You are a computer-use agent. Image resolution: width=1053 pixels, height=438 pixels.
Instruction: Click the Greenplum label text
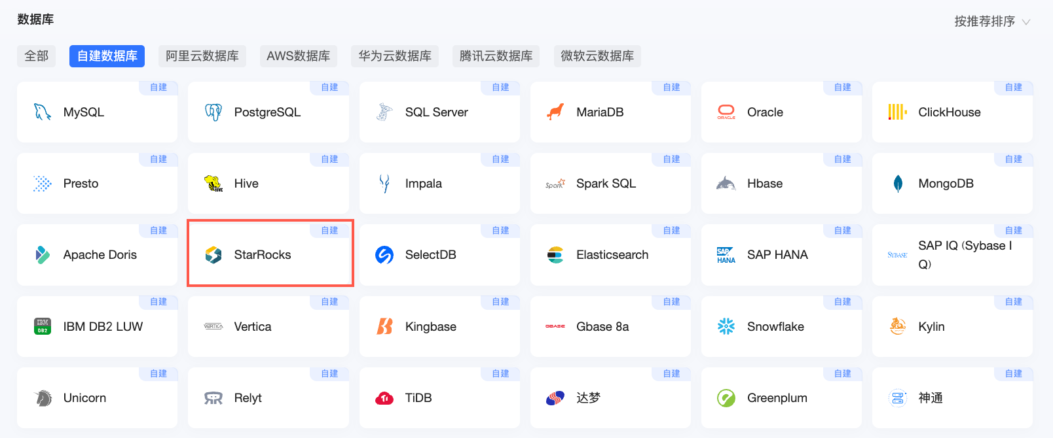[777, 398]
